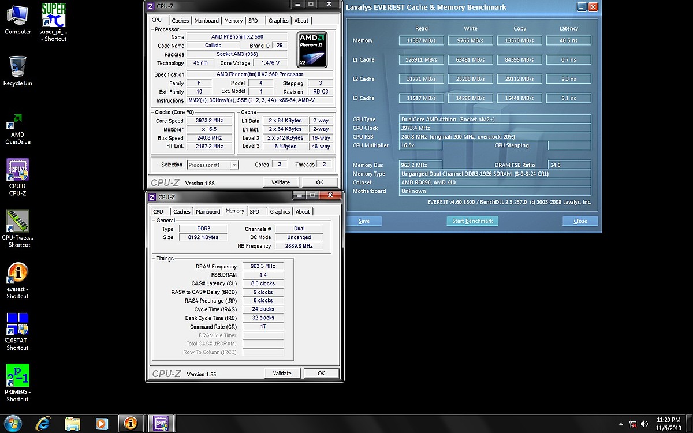Click EVEREST Memory Read value '11387 MB/s'
This screenshot has height=433, width=693.
pos(421,41)
